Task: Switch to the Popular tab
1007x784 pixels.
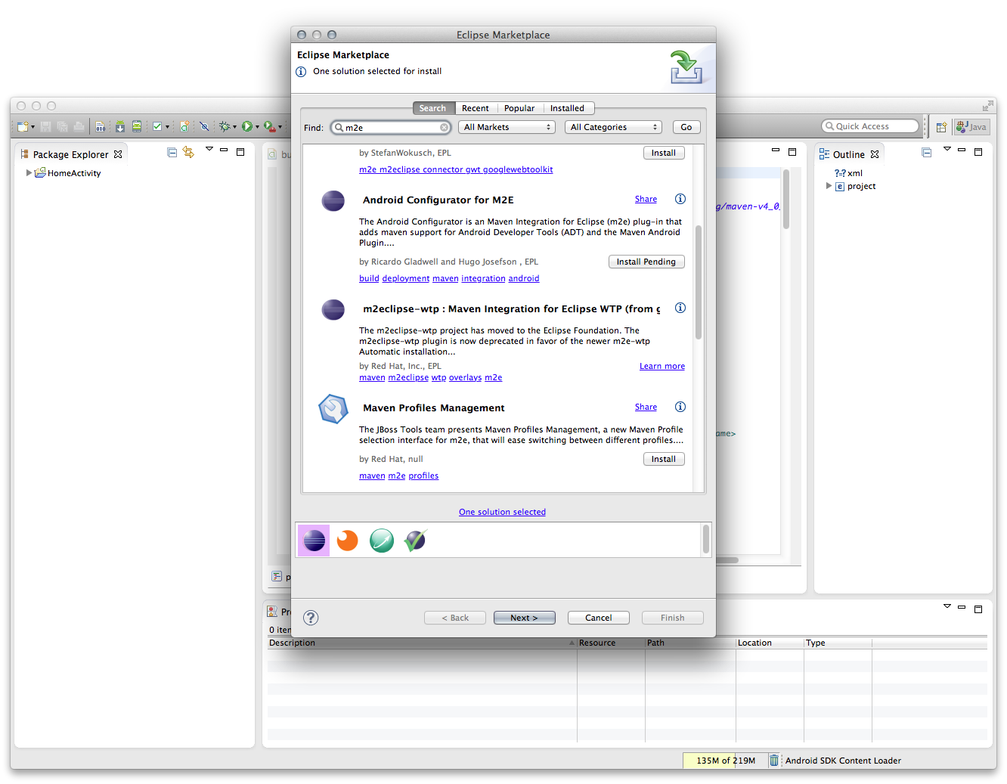Action: click(519, 108)
